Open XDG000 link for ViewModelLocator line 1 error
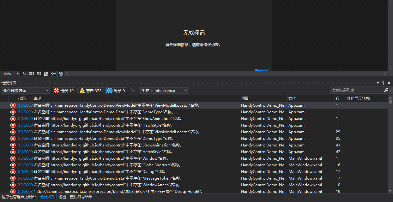 pyautogui.click(x=25, y=105)
